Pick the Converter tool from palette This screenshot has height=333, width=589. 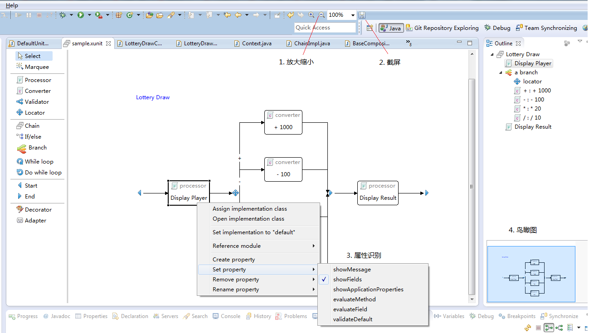pos(34,91)
